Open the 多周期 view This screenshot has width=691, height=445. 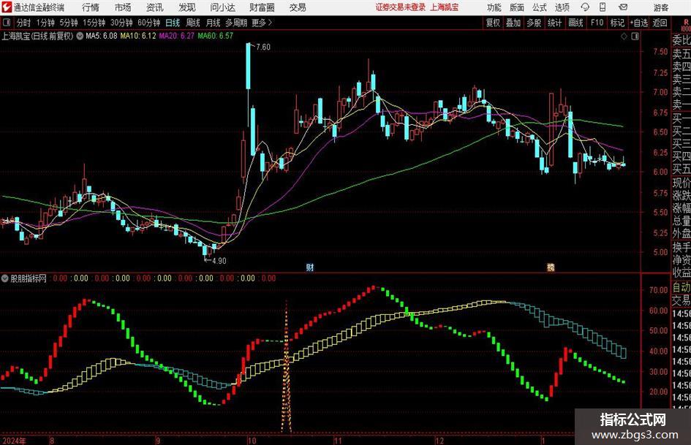coord(236,23)
